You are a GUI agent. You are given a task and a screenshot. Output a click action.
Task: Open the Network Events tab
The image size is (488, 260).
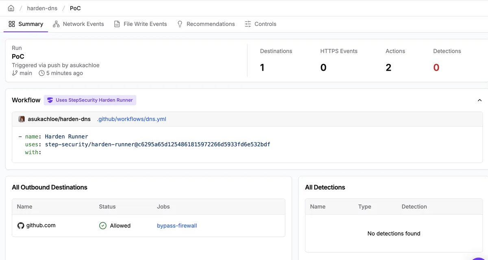pos(83,24)
